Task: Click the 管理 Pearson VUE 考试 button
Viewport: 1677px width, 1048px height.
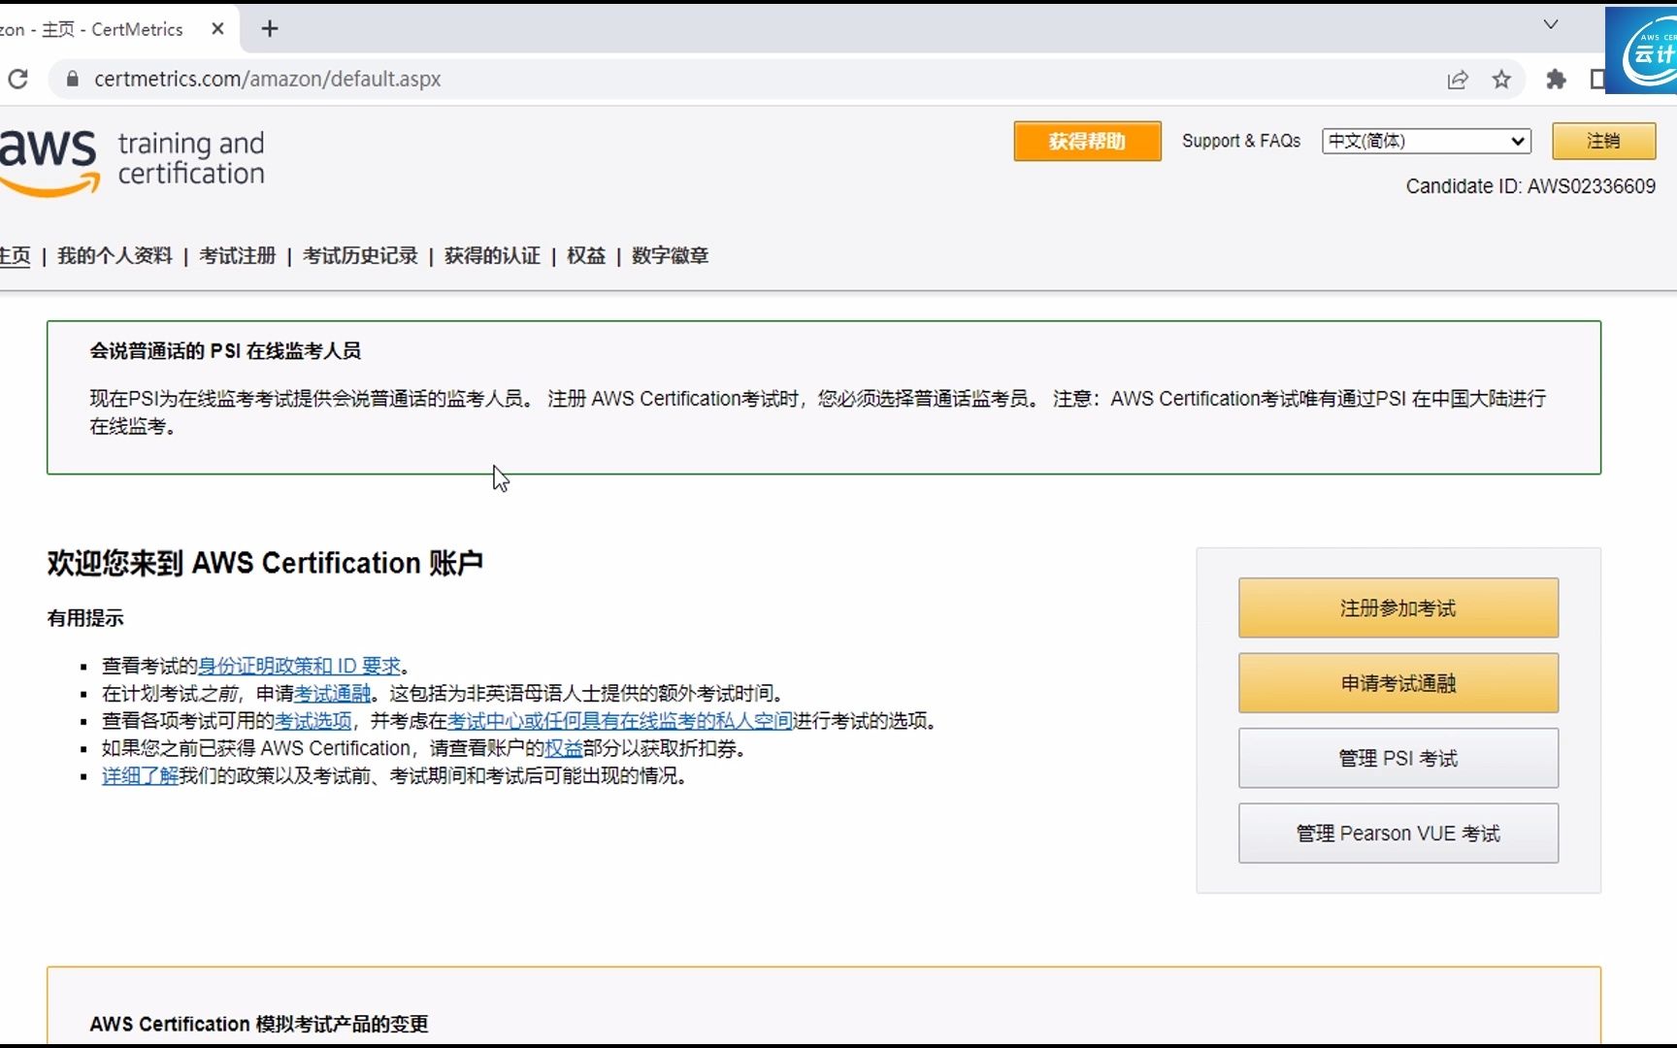Action: [x=1398, y=834]
